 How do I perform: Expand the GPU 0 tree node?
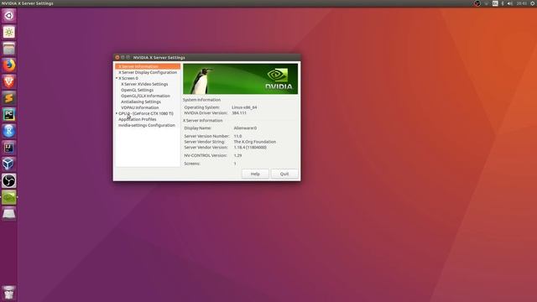117,113
